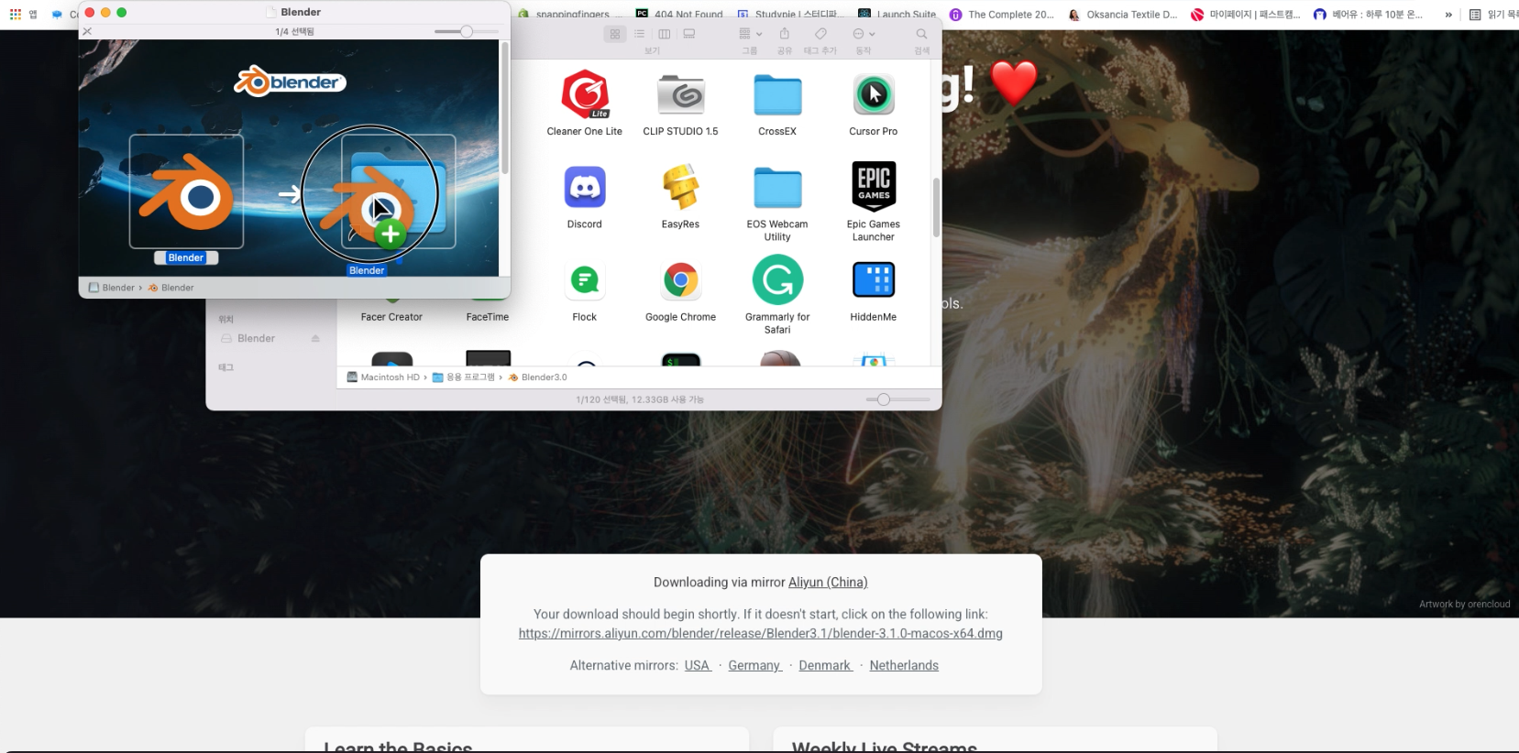Open the Finder search icon
The image size is (1519, 753).
click(922, 34)
